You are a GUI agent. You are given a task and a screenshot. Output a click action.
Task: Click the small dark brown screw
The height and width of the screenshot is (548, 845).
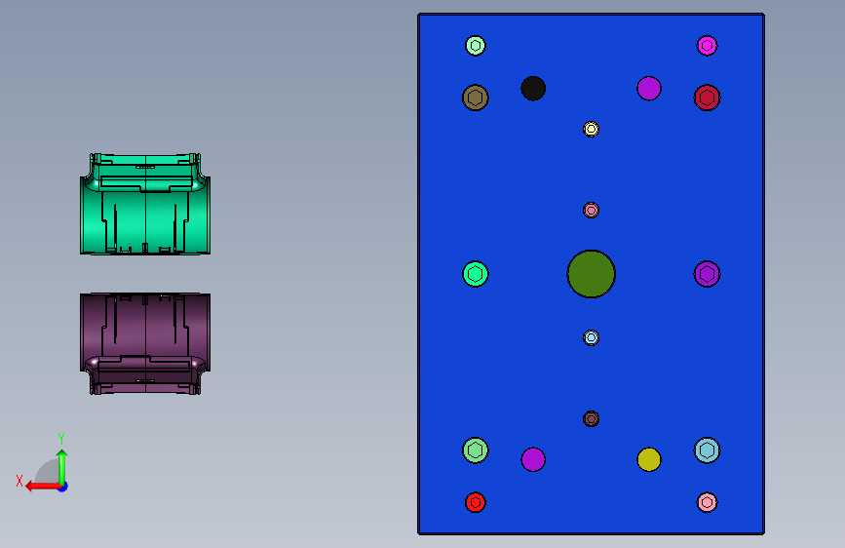[592, 418]
